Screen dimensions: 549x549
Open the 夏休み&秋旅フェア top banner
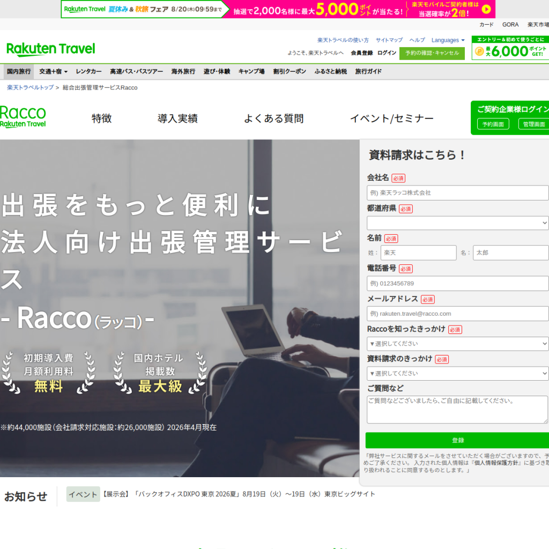coord(278,9)
